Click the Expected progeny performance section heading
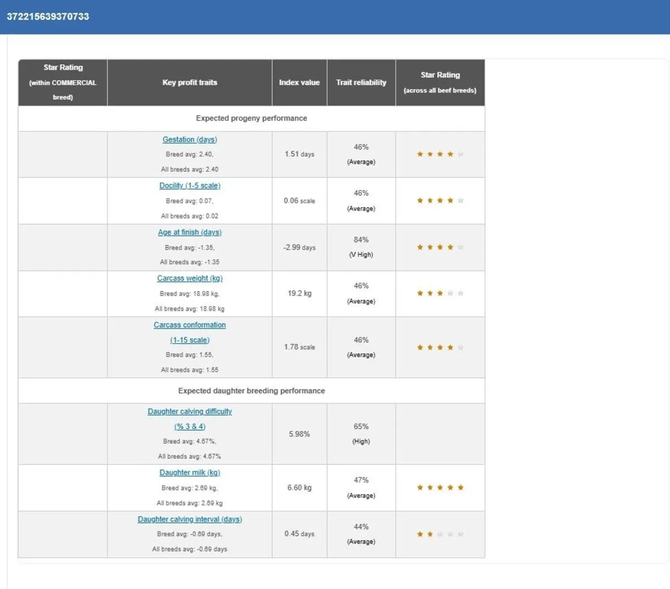Image resolution: width=670 pixels, height=589 pixels. pos(251,118)
